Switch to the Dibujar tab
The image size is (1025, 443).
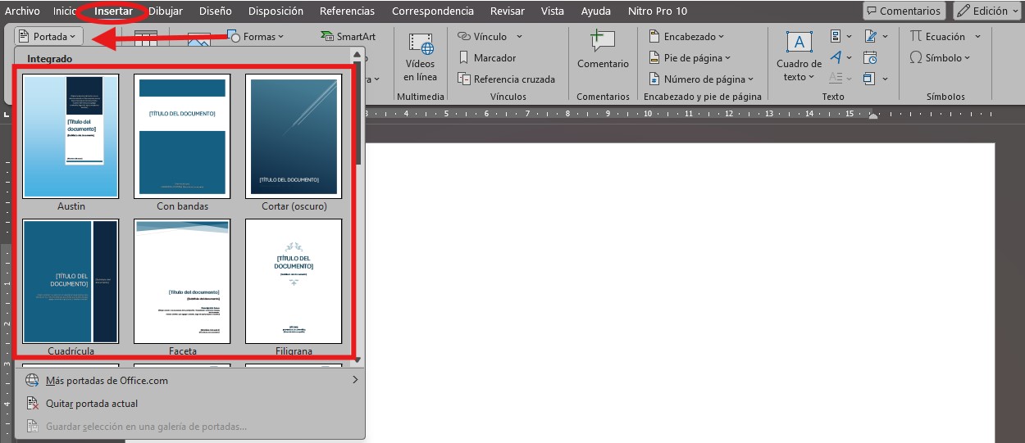click(x=166, y=11)
